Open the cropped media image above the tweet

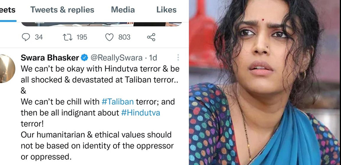point(101,24)
